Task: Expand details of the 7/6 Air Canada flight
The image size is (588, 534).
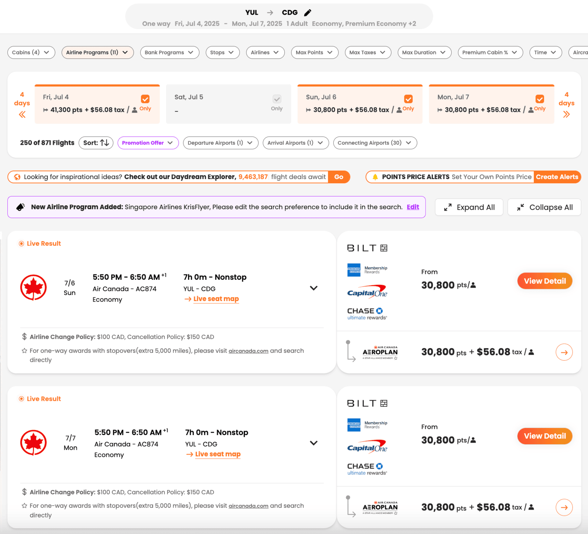Action: [x=314, y=288]
